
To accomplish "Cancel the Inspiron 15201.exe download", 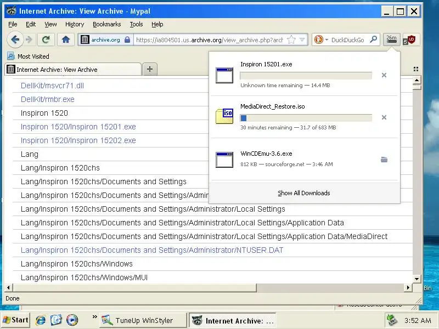I will click(x=384, y=75).
